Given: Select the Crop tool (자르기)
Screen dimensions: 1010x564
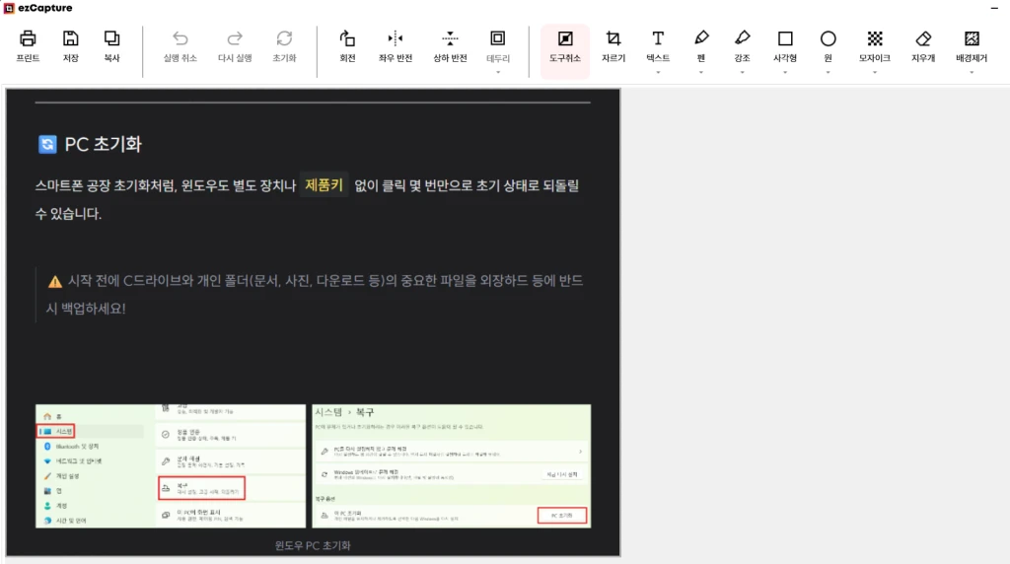Looking at the screenshot, I should (613, 46).
